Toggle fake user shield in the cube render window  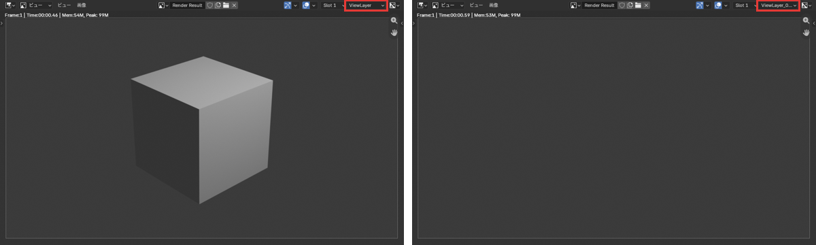click(x=210, y=5)
